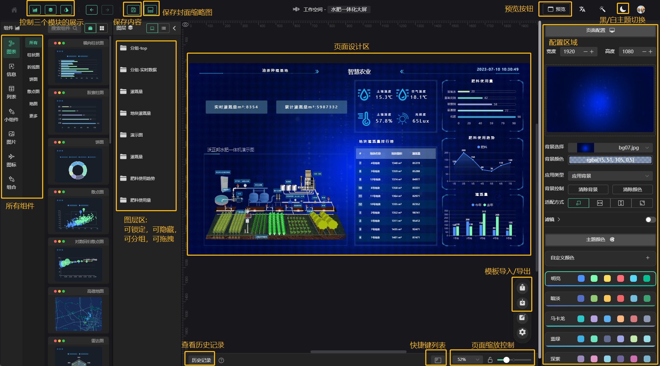Switch to dark/light theme moon icon

[x=623, y=9]
